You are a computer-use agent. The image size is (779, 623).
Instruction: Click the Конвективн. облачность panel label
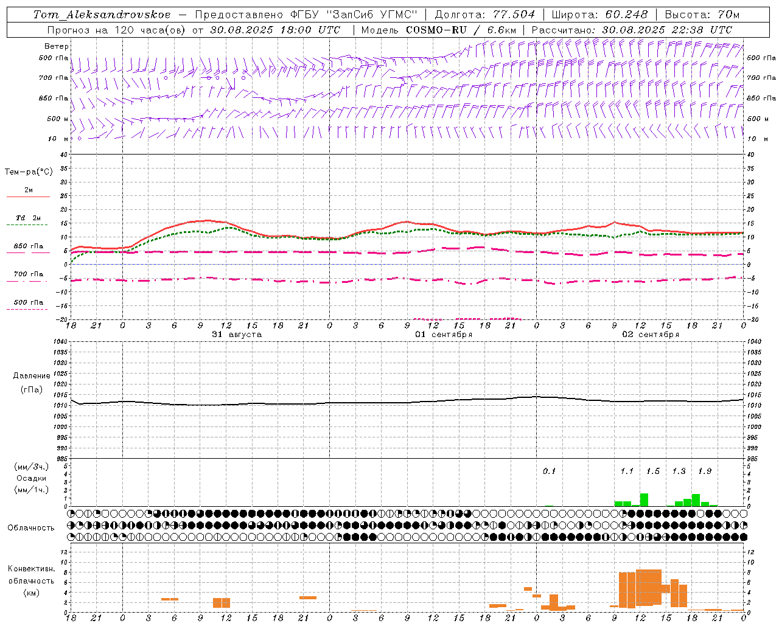tap(31, 580)
